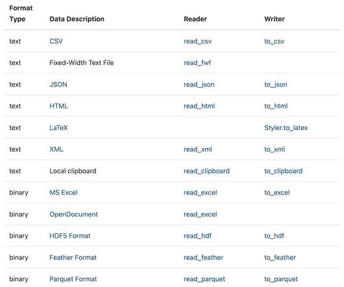Screen dimensions: 344x287
Task: Click the read_html reader link
Action: (x=199, y=106)
